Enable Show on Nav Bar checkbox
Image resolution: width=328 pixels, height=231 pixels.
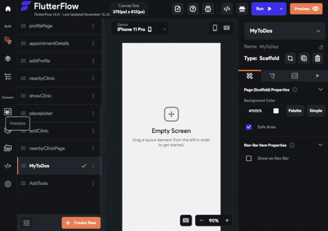point(249,159)
